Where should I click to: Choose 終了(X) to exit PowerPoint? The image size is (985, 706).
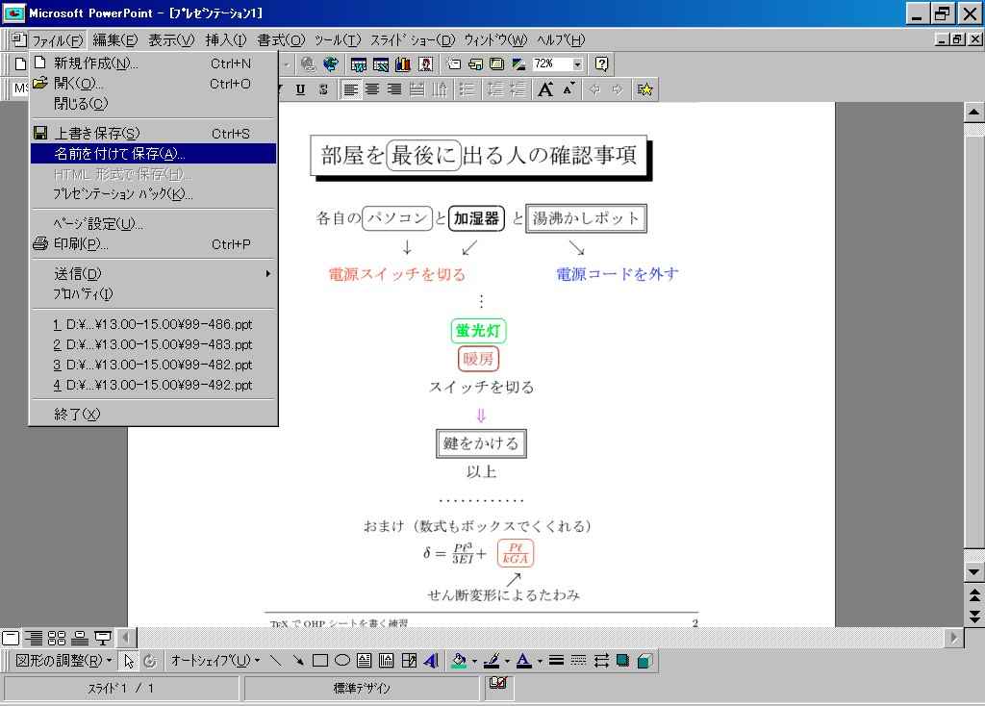click(x=153, y=415)
